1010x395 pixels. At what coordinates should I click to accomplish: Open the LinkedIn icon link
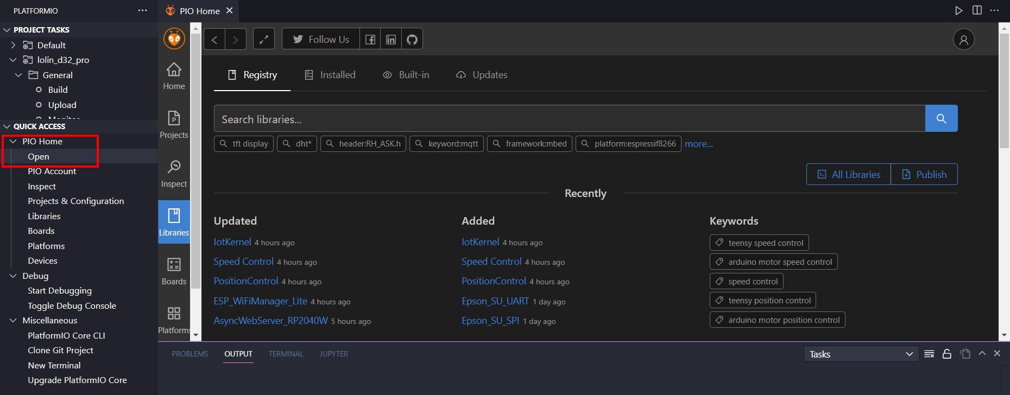click(x=391, y=39)
